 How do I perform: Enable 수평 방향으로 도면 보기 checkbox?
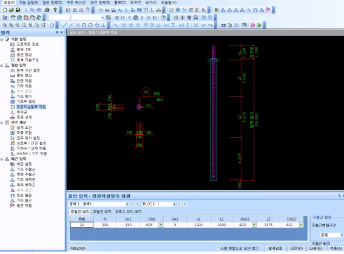(217, 249)
